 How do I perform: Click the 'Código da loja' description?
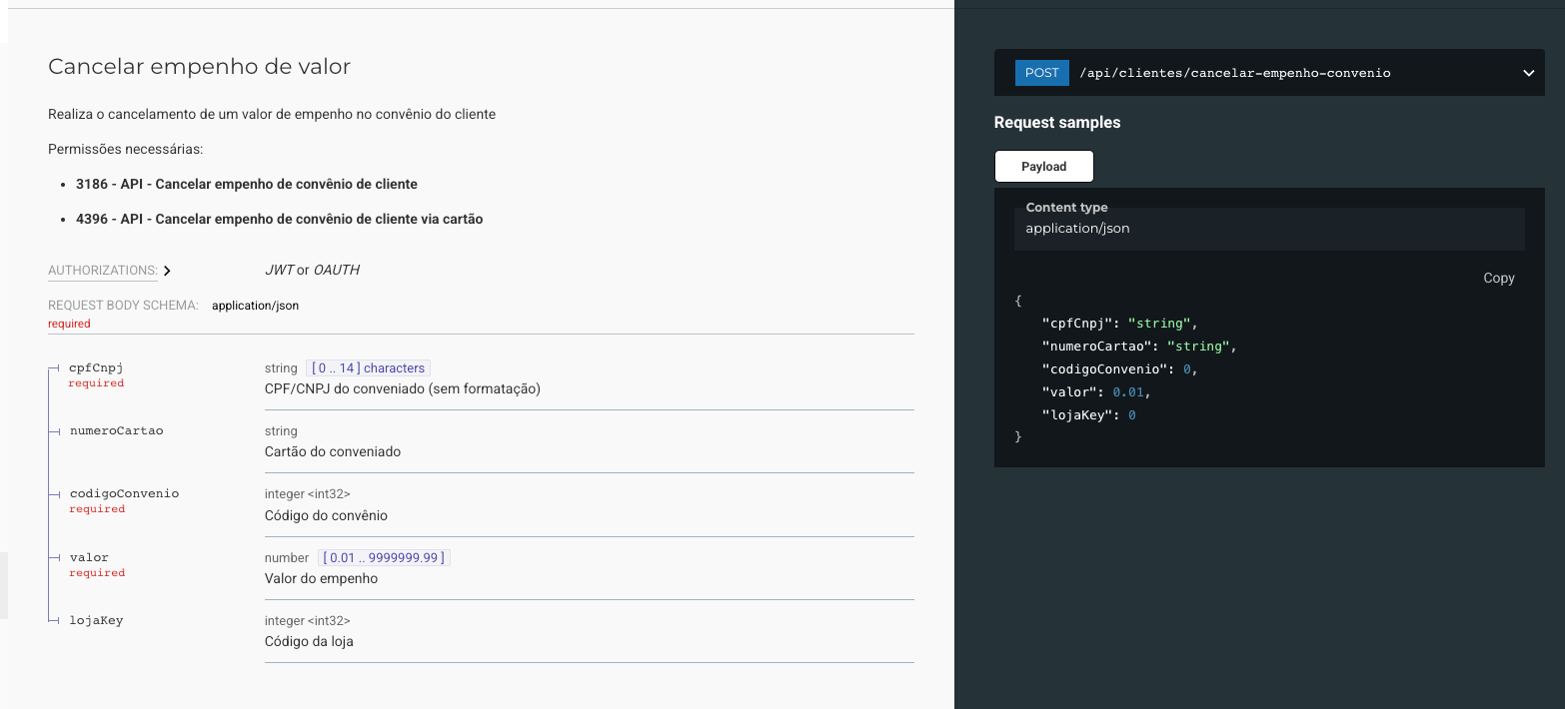pos(309,642)
